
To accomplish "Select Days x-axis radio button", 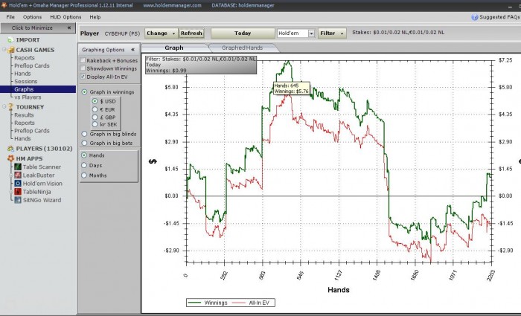I will 84,165.
